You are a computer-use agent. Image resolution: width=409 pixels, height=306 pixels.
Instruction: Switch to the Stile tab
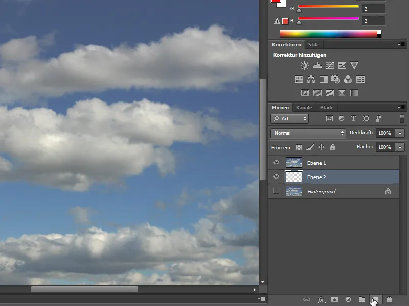(x=313, y=45)
